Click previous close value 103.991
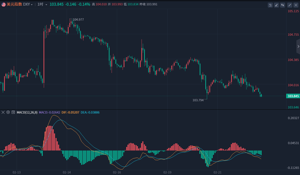This screenshot has height=175, width=300. click(x=152, y=4)
